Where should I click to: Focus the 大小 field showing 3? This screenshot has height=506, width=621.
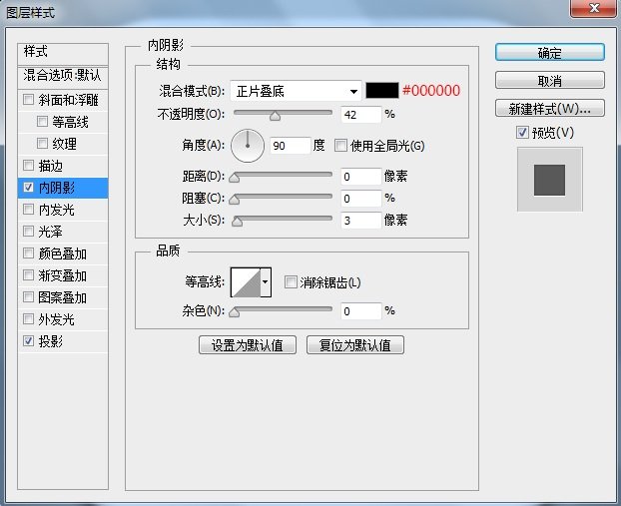[361, 221]
